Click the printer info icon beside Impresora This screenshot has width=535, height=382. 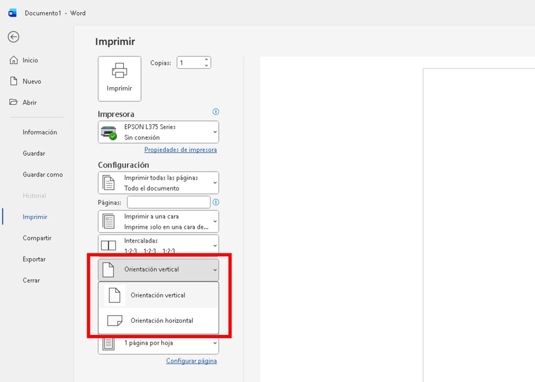[216, 112]
